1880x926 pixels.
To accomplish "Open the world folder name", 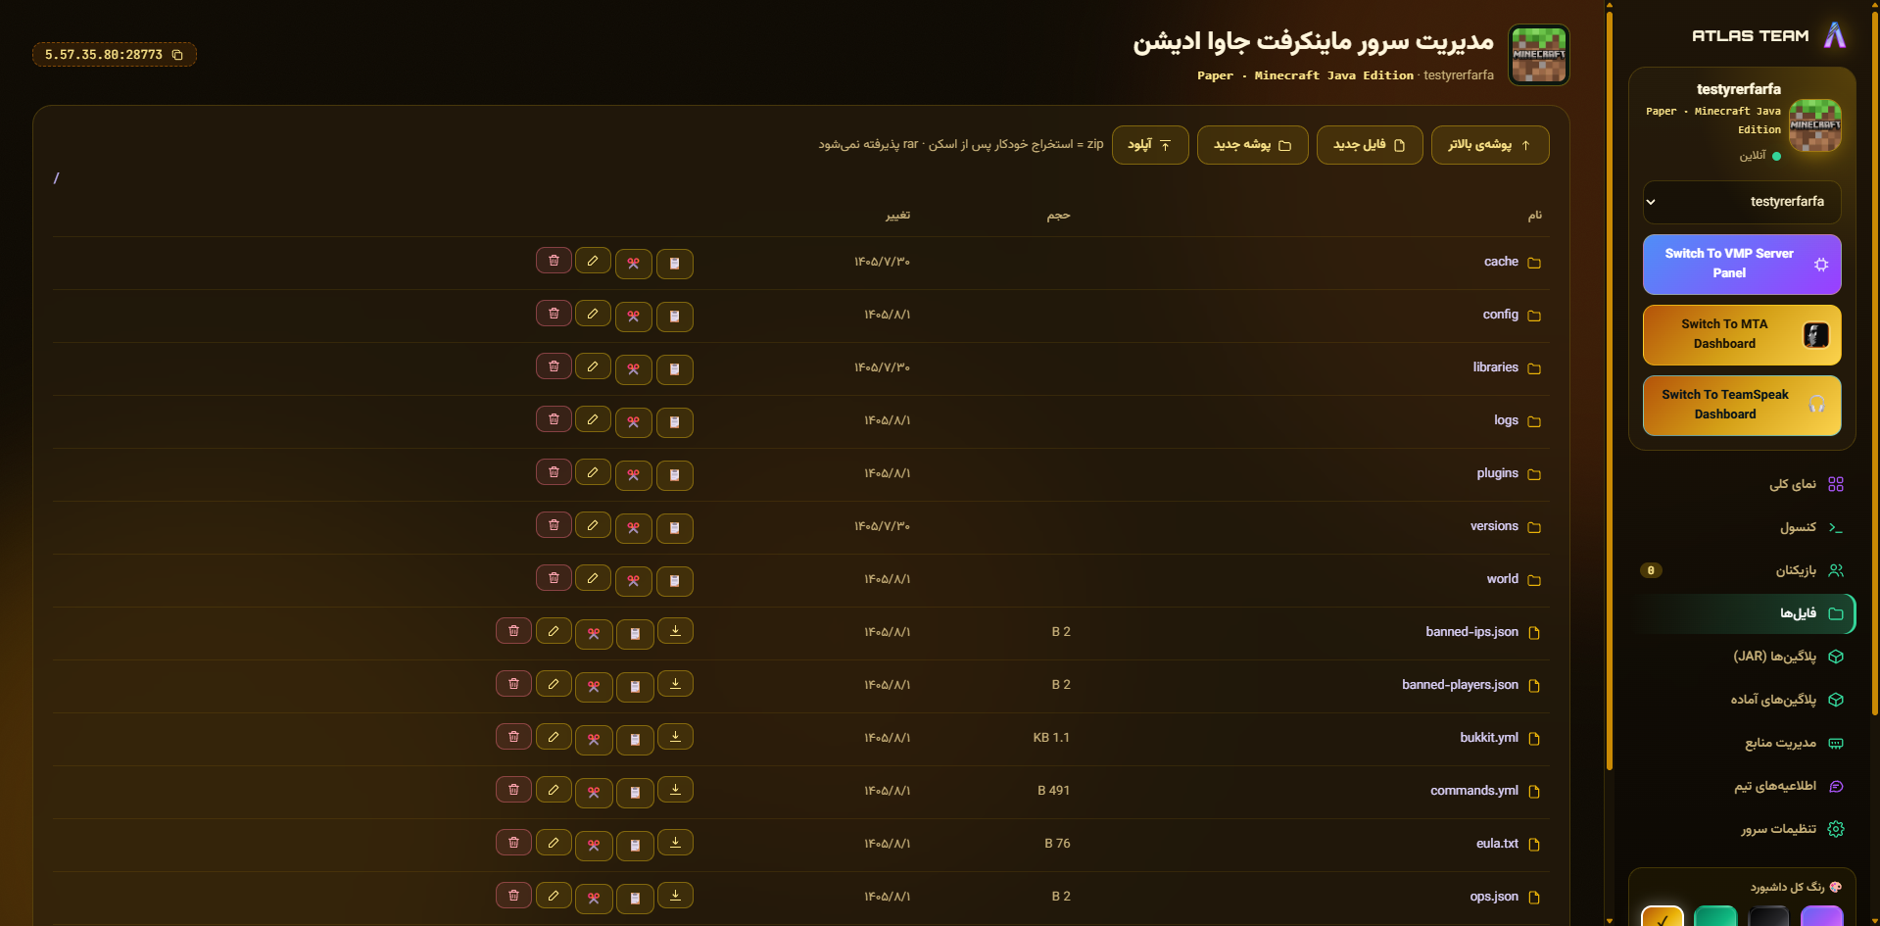I will click(1502, 579).
